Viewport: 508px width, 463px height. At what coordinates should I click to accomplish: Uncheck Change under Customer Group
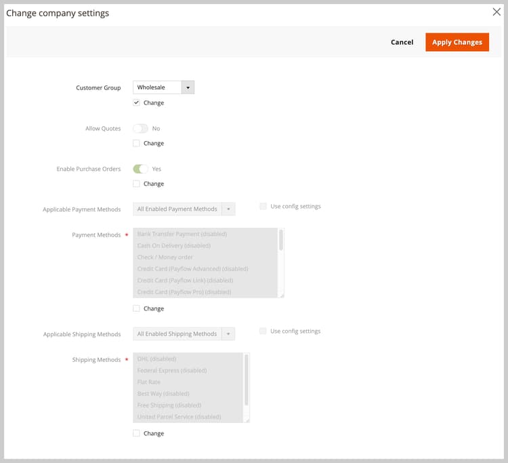[136, 103]
